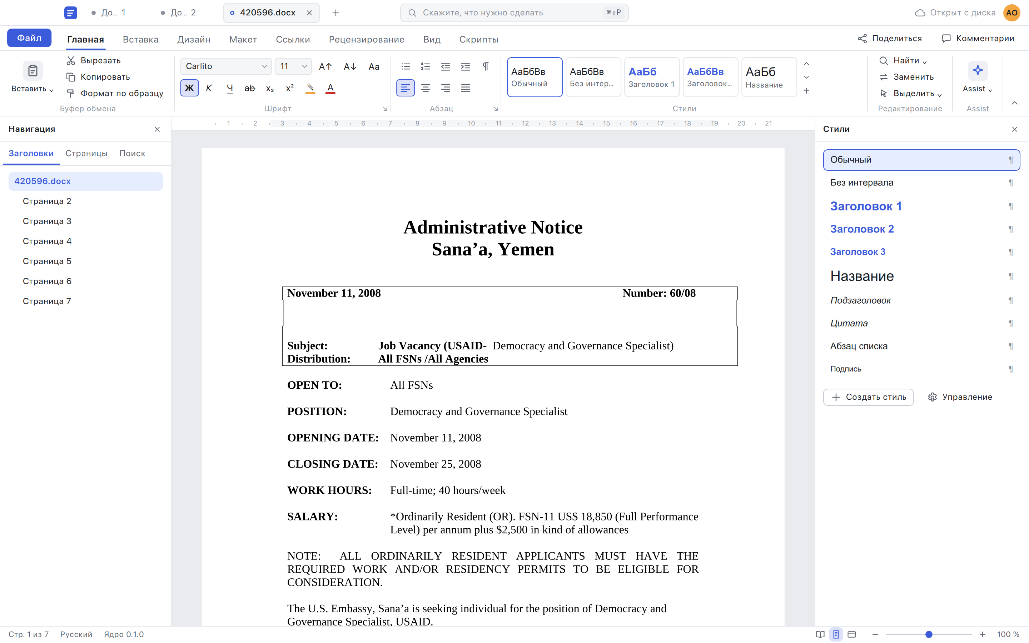This screenshot has width=1029, height=643.
Task: Open the Рецензирование ribbon tab
Action: [367, 40]
